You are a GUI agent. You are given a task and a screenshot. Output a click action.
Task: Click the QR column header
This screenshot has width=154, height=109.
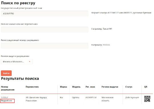[x=146, y=87]
